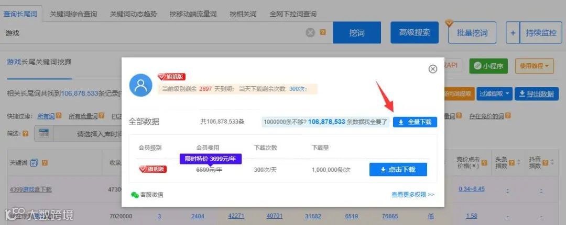
Task: Click the 限时特价 3699元/年 badge
Action: pyautogui.click(x=211, y=159)
